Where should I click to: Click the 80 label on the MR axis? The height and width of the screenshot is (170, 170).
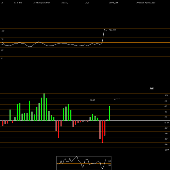[x=166, y=101]
